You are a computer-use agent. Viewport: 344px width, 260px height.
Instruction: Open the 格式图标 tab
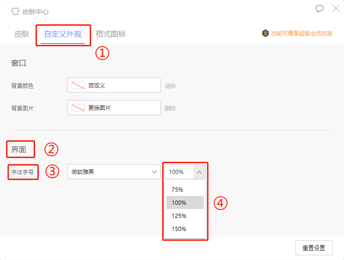[x=111, y=34]
